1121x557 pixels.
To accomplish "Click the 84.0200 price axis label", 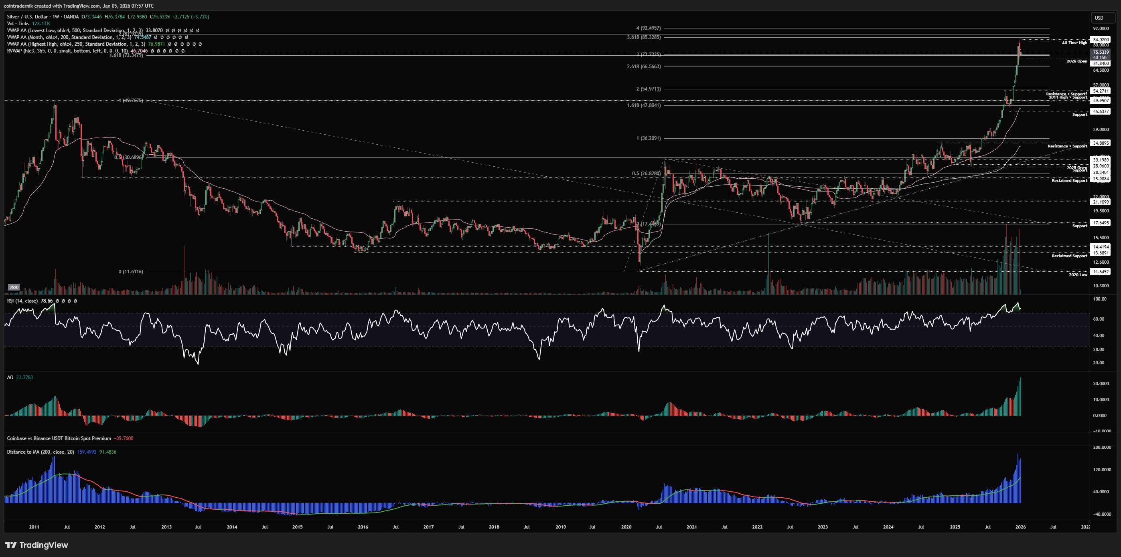I will point(1101,40).
